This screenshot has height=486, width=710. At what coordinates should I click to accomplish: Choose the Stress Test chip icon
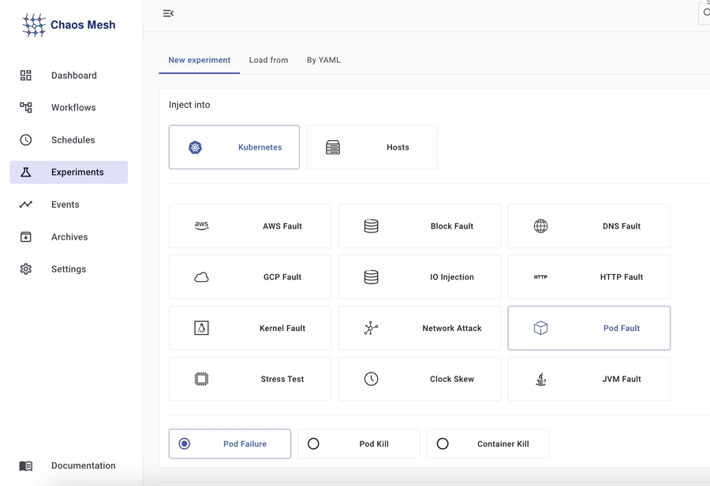201,379
